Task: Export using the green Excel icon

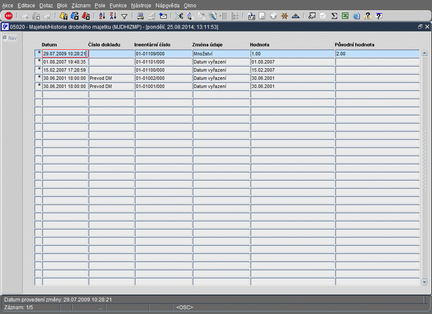Action: point(345,16)
